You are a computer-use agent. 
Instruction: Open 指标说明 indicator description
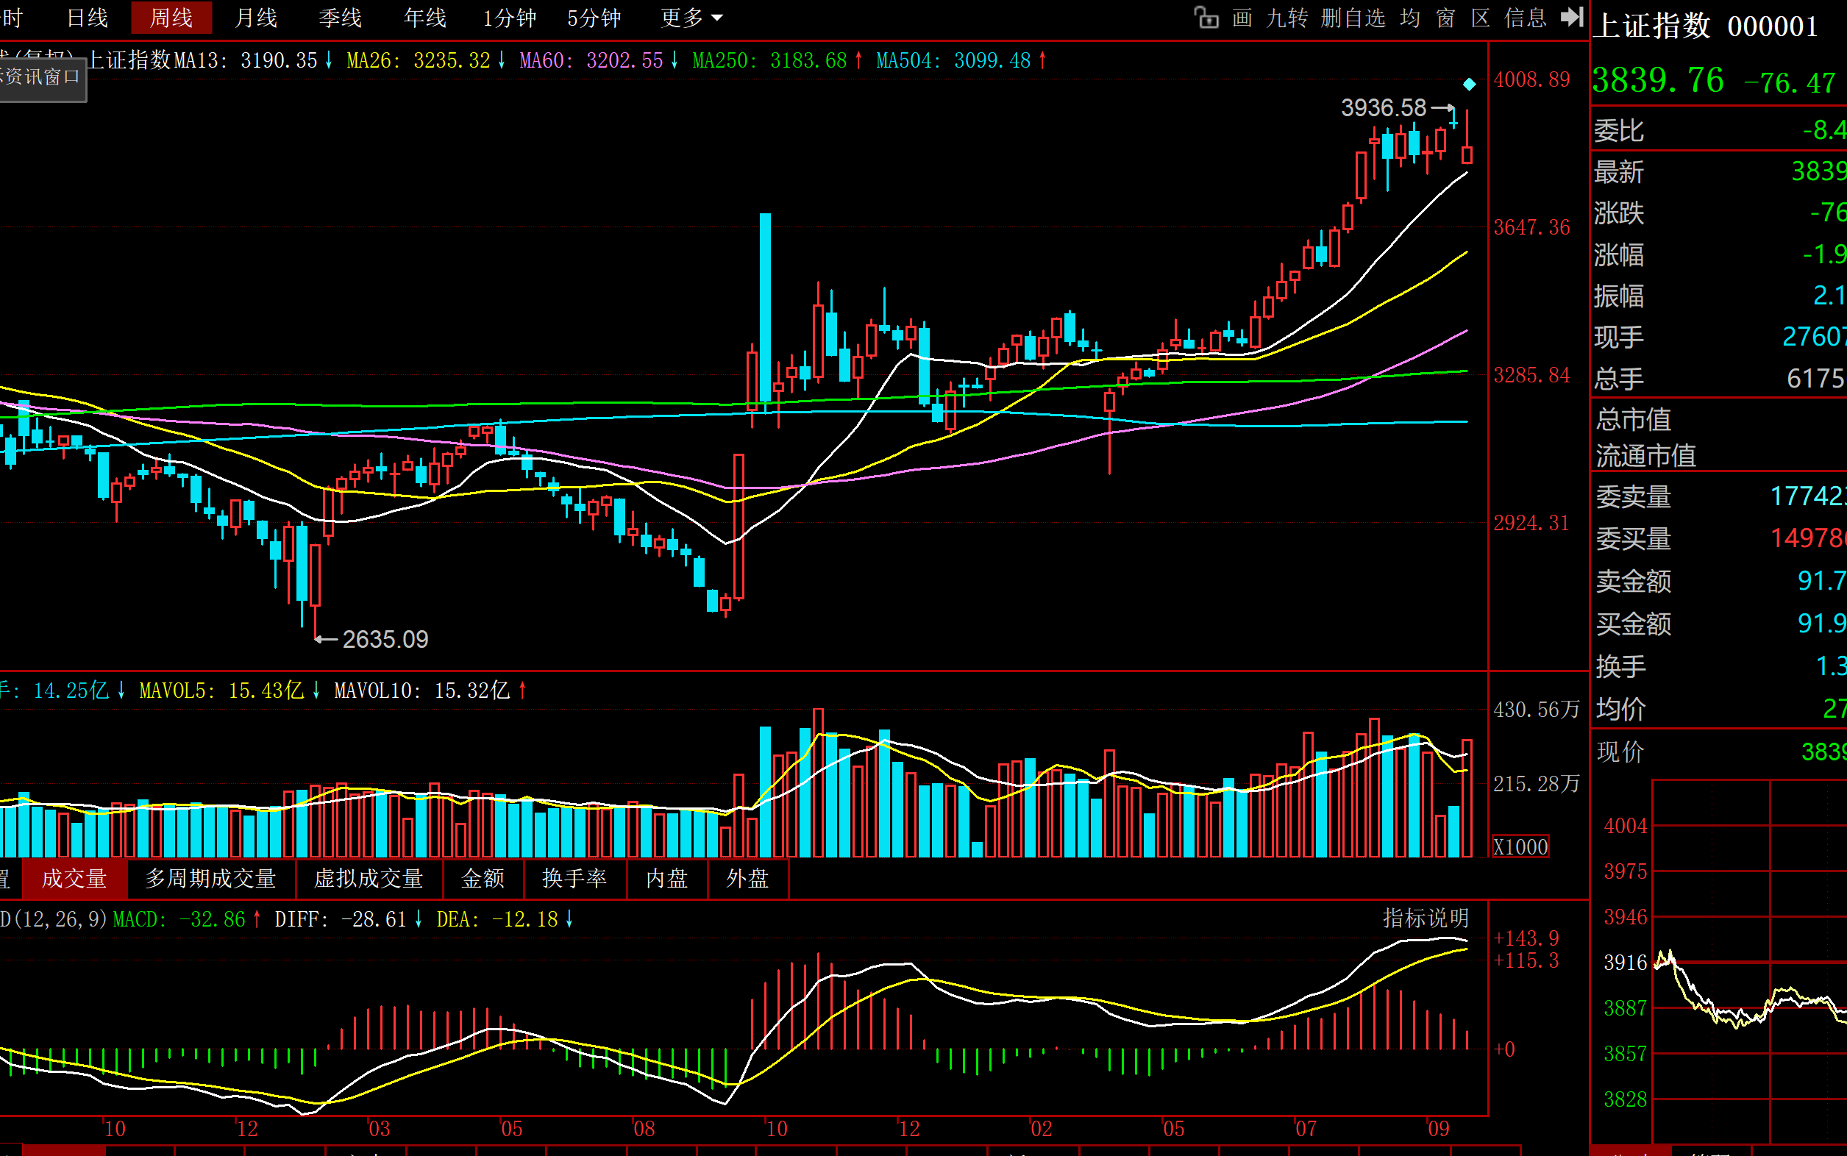tap(1426, 918)
